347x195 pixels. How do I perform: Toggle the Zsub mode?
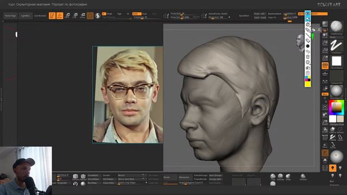tap(145, 14)
